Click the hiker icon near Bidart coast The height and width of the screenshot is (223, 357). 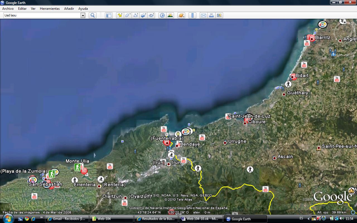[288, 84]
